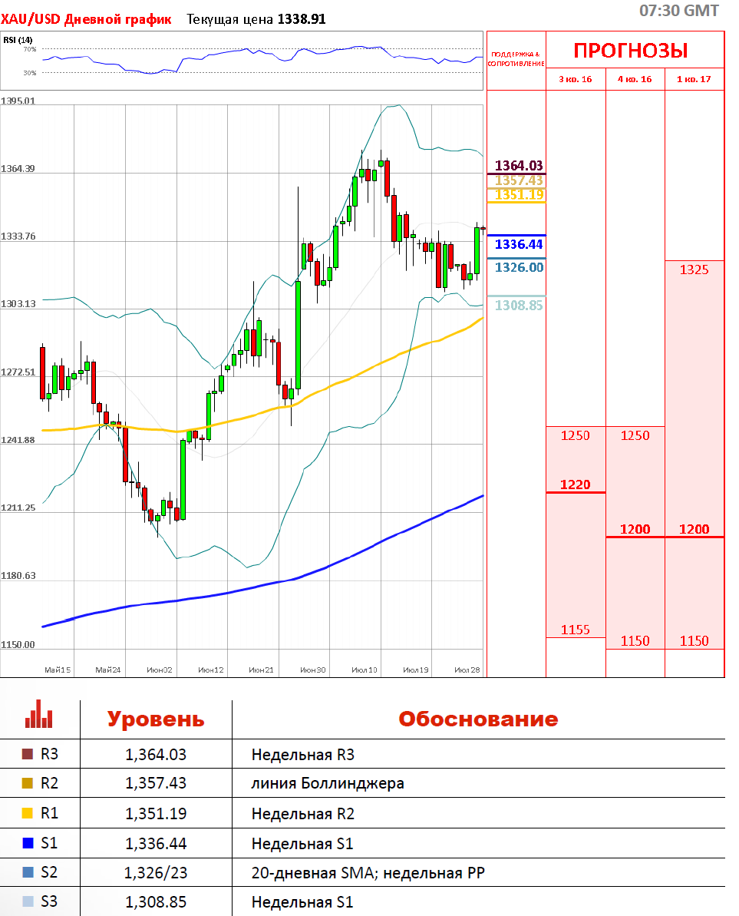Click the 1364.03 resistance level label
This screenshot has width=739, height=916.
pos(518,166)
